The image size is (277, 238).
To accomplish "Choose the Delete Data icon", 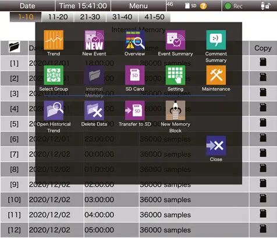I will tap(94, 111).
